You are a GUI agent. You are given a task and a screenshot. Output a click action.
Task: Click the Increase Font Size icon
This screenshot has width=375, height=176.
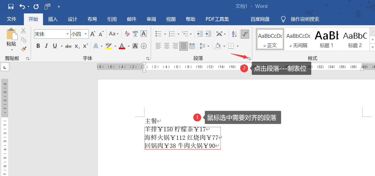click(92, 34)
